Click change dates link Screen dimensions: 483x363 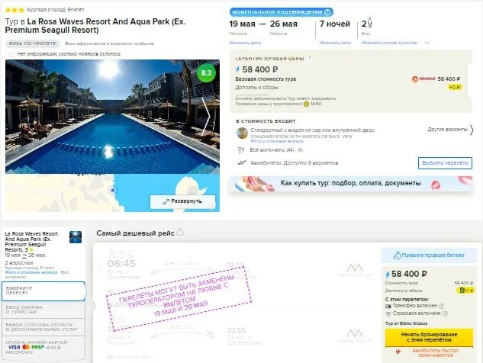(x=245, y=43)
